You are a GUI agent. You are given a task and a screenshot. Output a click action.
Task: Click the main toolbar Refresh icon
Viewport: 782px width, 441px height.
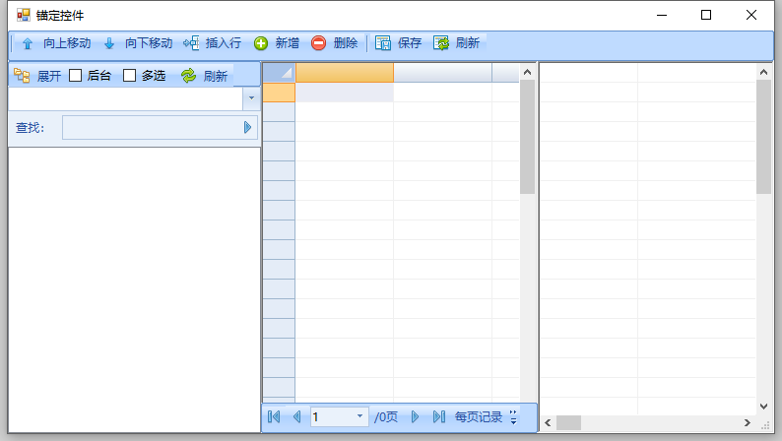pos(441,43)
